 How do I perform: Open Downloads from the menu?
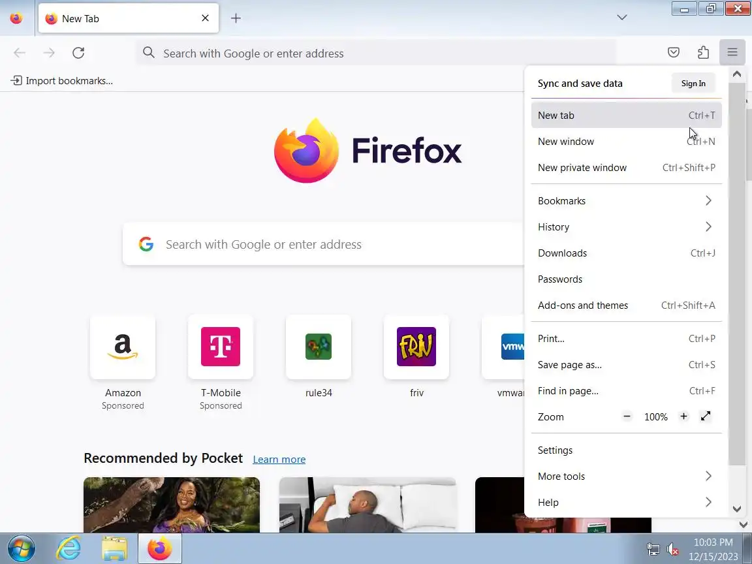627,253
